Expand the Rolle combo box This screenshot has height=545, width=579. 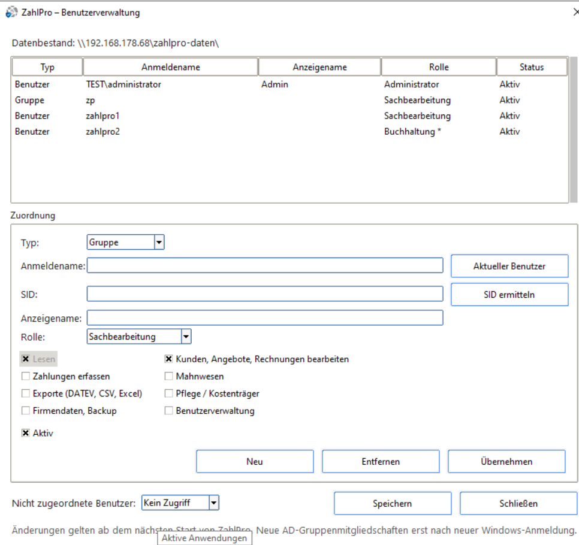click(x=186, y=337)
